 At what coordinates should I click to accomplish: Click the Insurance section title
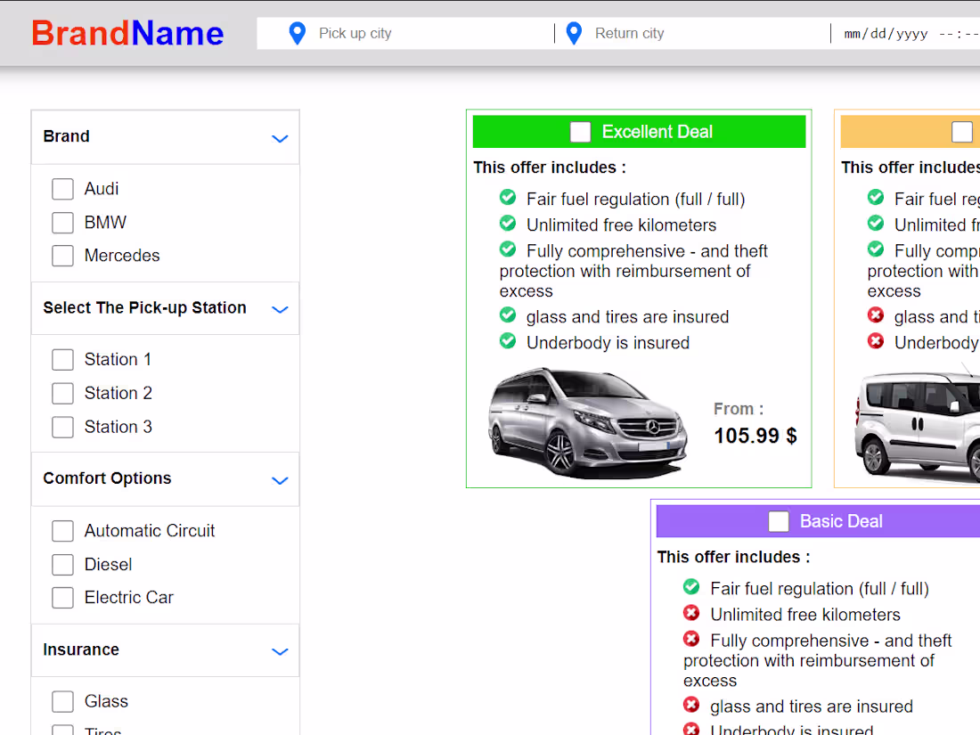80,650
